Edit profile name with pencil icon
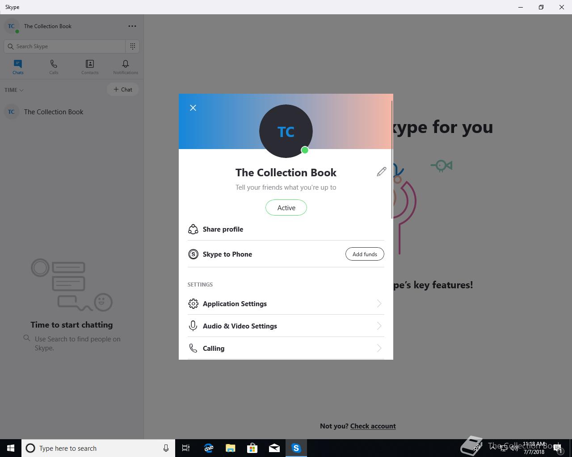Viewport: 572px width, 457px height. [x=381, y=172]
